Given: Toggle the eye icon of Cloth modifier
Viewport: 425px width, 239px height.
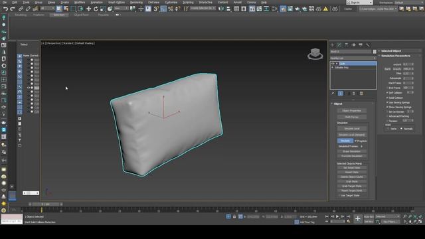Looking at the screenshot, I should [x=333, y=64].
